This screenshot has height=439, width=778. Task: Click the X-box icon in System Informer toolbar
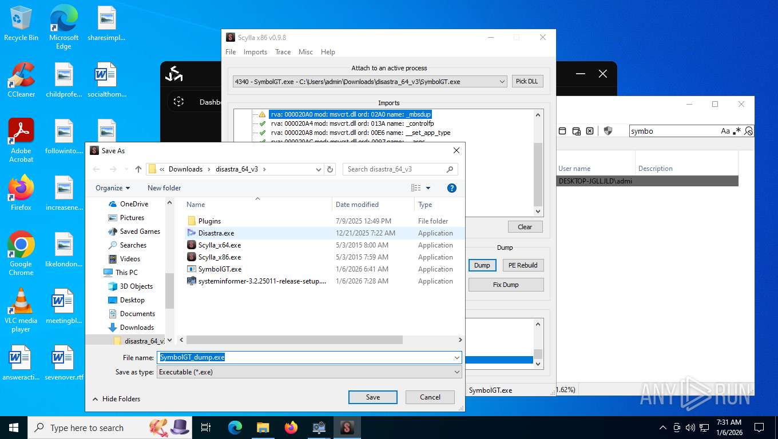click(x=590, y=131)
